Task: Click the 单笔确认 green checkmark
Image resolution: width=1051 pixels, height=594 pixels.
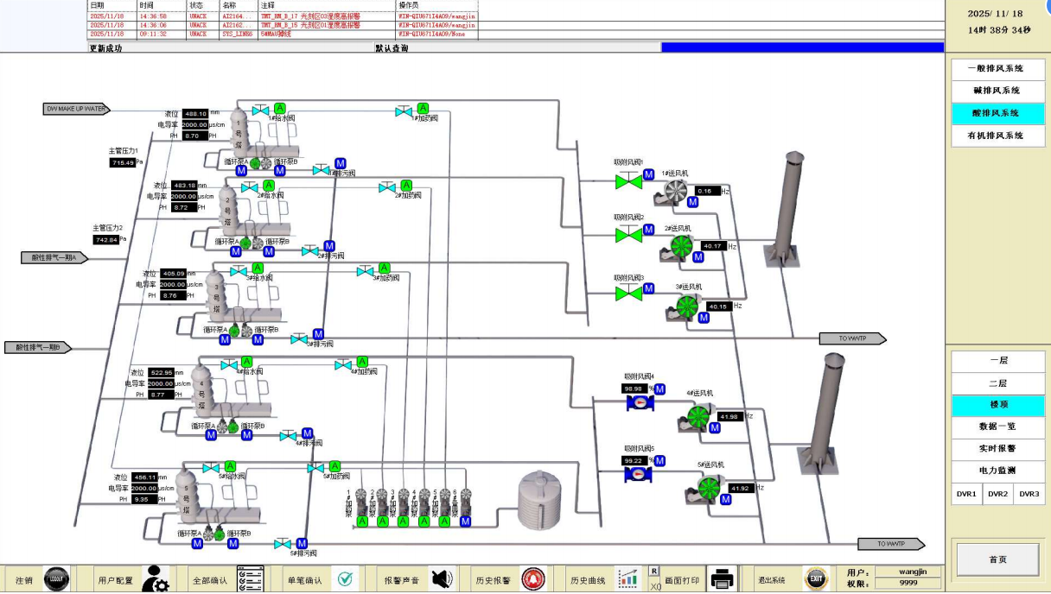Action: coord(345,579)
